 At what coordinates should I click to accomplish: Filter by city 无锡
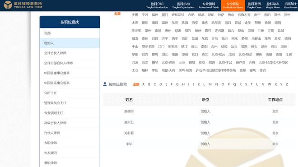click(135, 14)
